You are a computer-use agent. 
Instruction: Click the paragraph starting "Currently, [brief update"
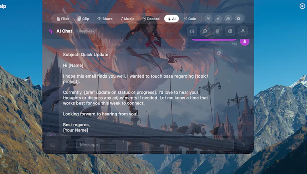click(x=135, y=98)
